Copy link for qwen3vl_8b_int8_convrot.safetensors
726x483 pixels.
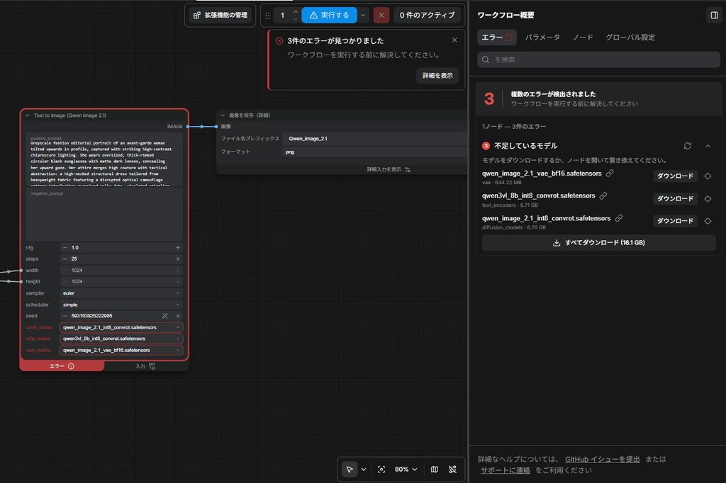pyautogui.click(x=603, y=195)
